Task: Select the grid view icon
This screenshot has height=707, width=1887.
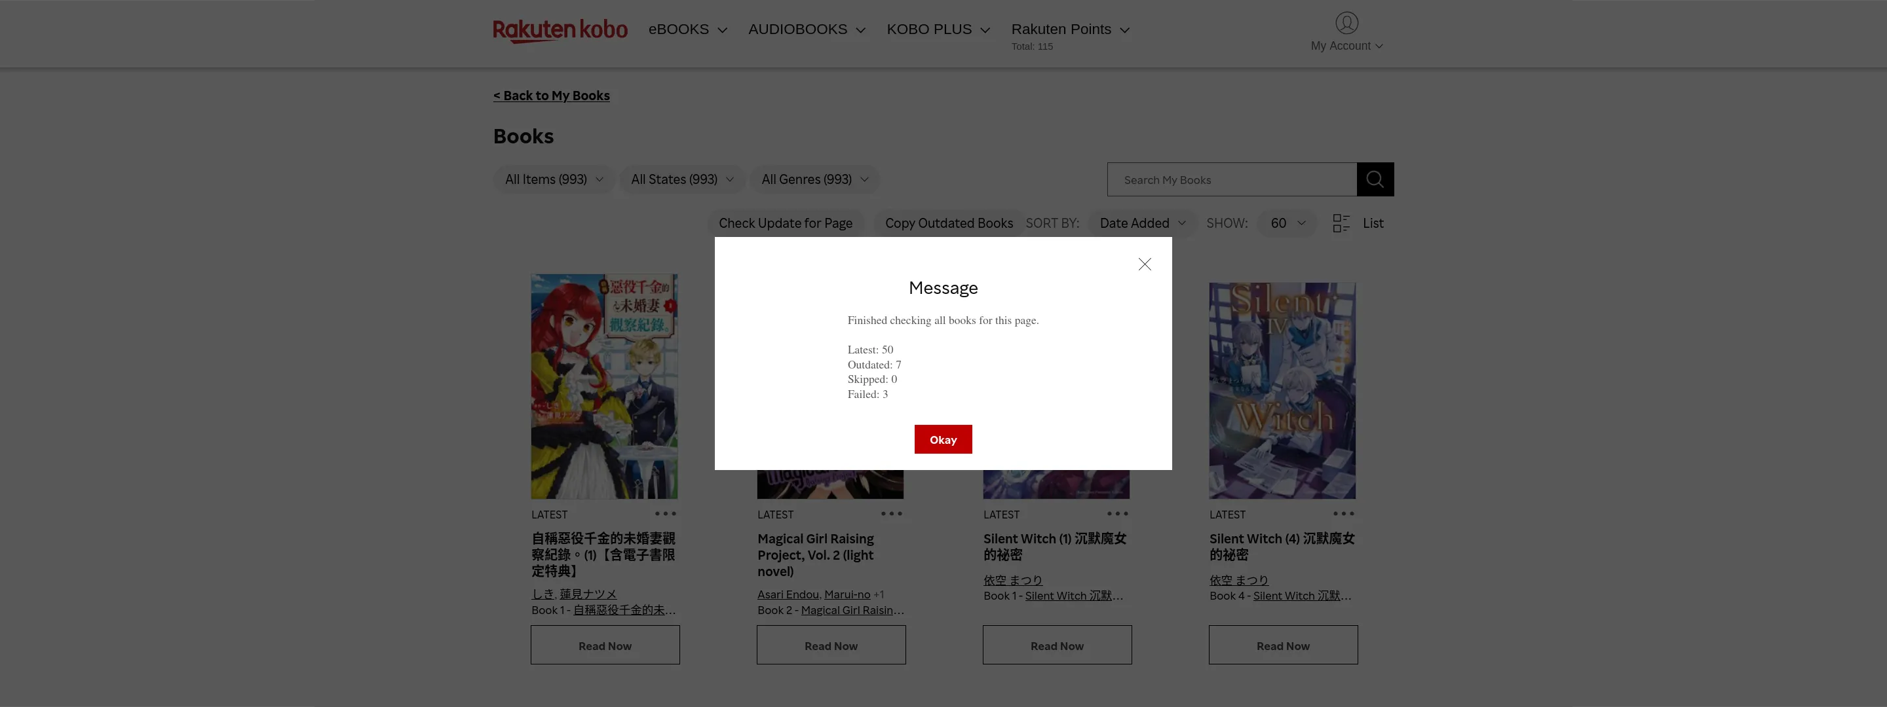Action: coord(1341,223)
